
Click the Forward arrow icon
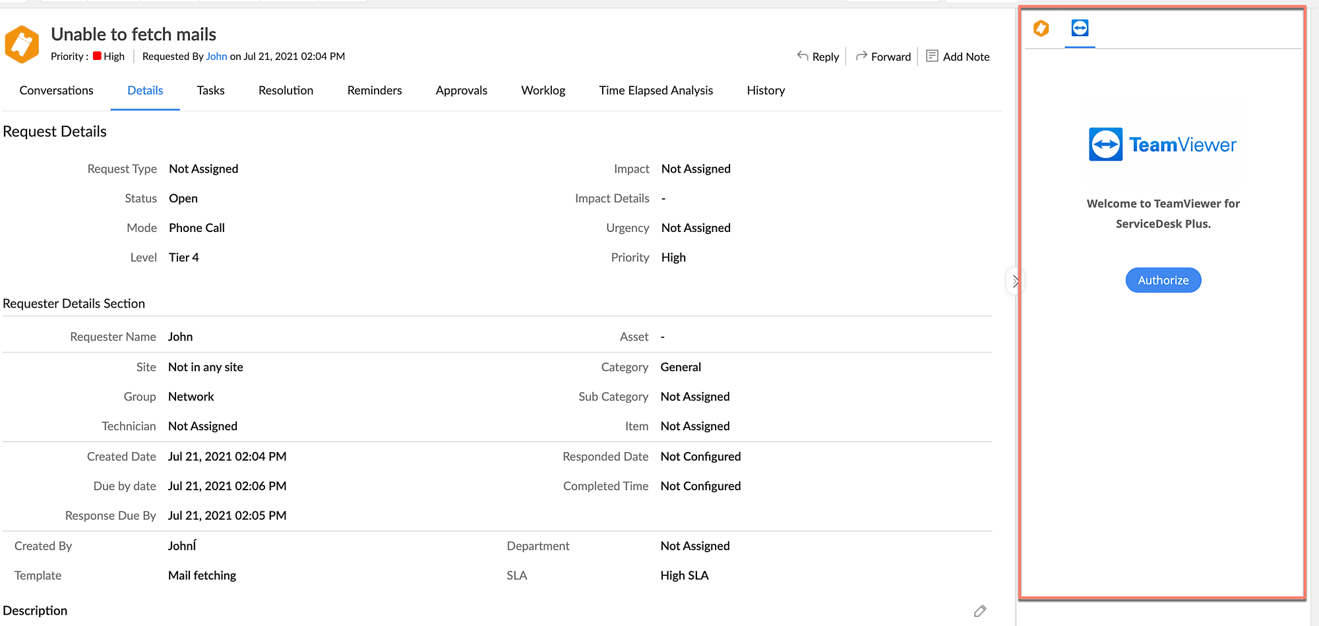click(x=861, y=56)
